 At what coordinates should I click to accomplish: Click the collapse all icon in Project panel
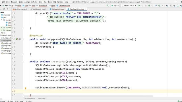point(8,9)
